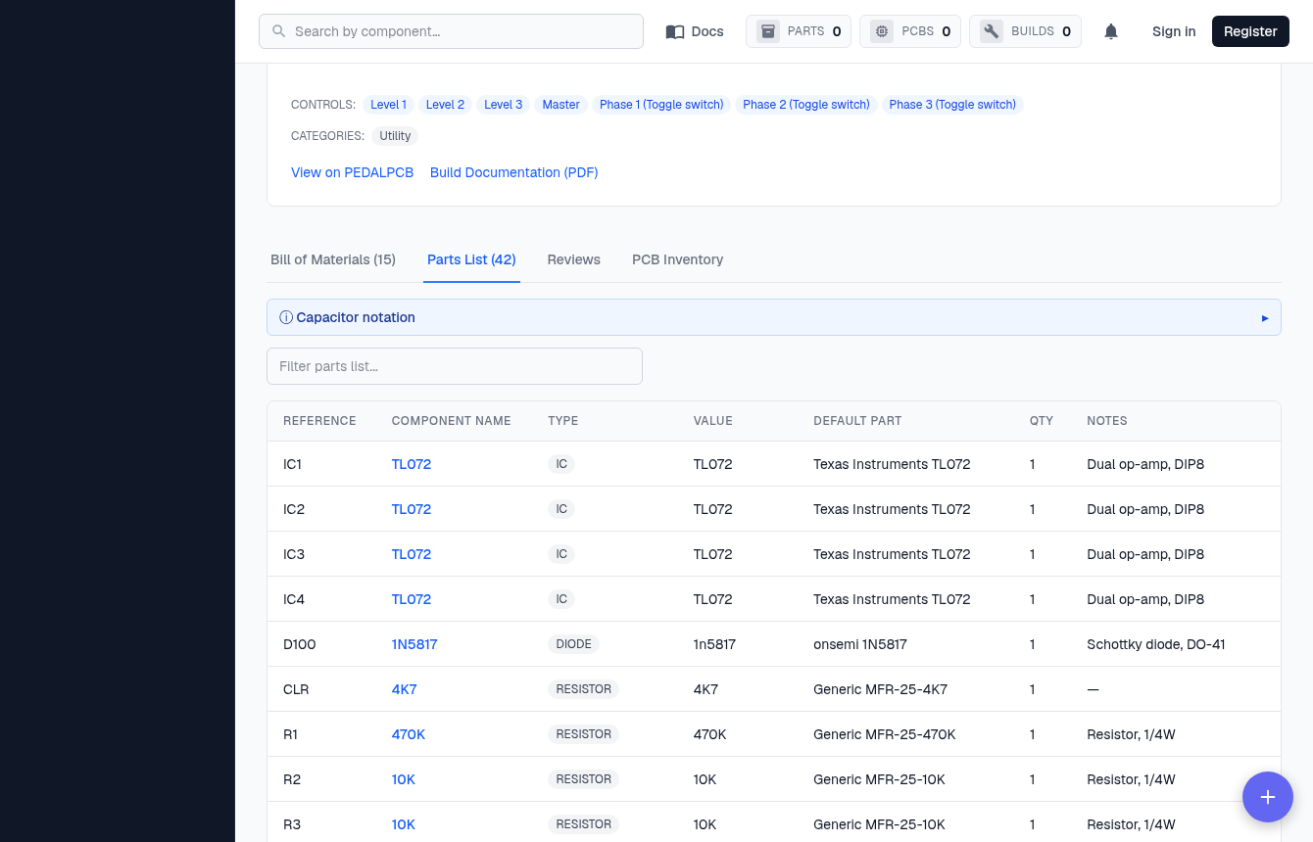The image size is (1313, 842).
Task: Click the R1 reference cell
Action: [x=291, y=734]
